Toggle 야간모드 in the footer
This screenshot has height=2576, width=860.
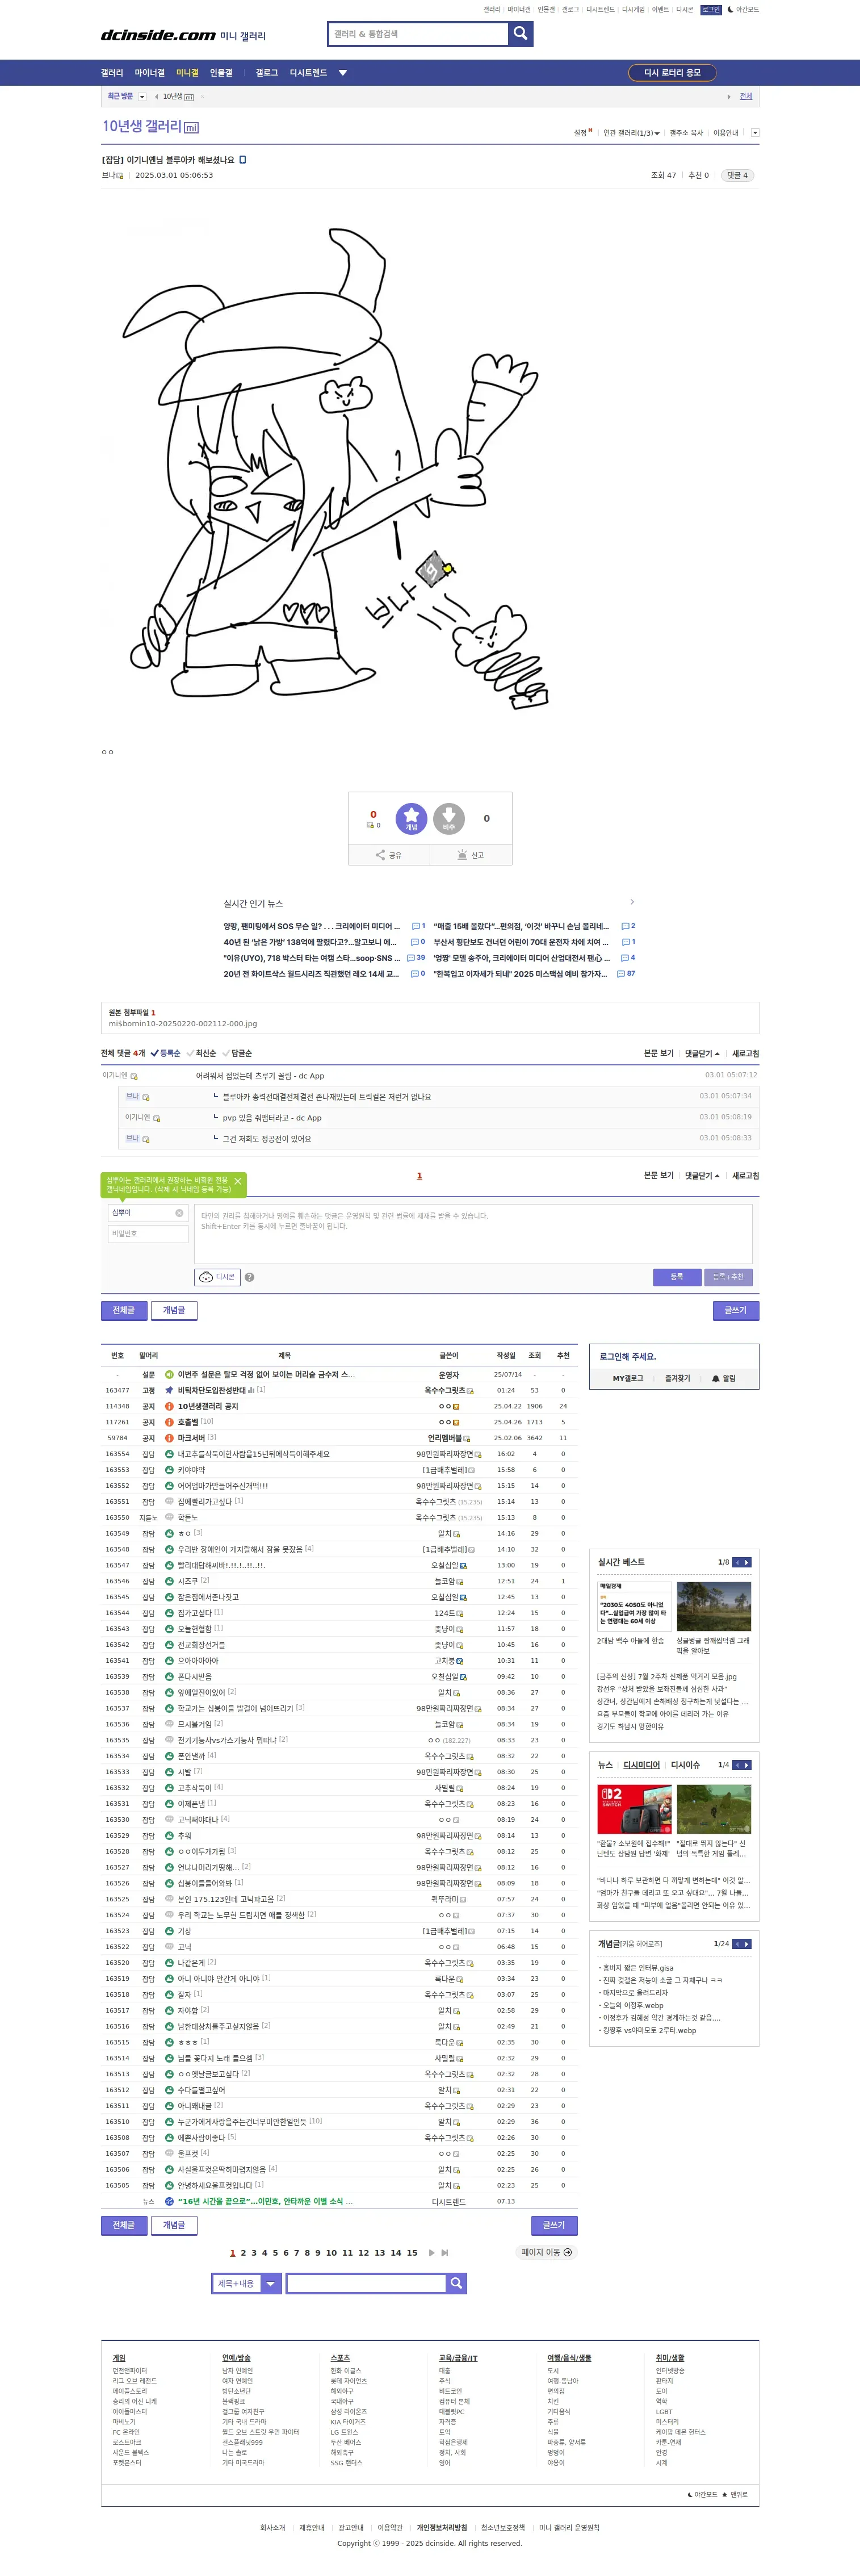703,2495
